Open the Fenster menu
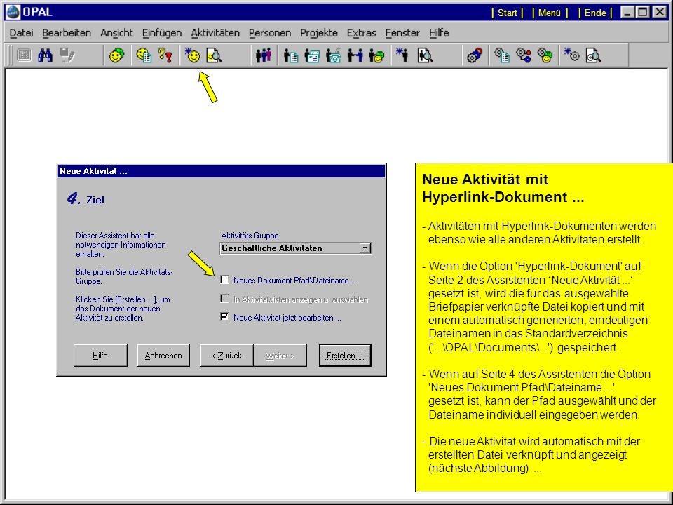This screenshot has width=673, height=505. [x=402, y=33]
